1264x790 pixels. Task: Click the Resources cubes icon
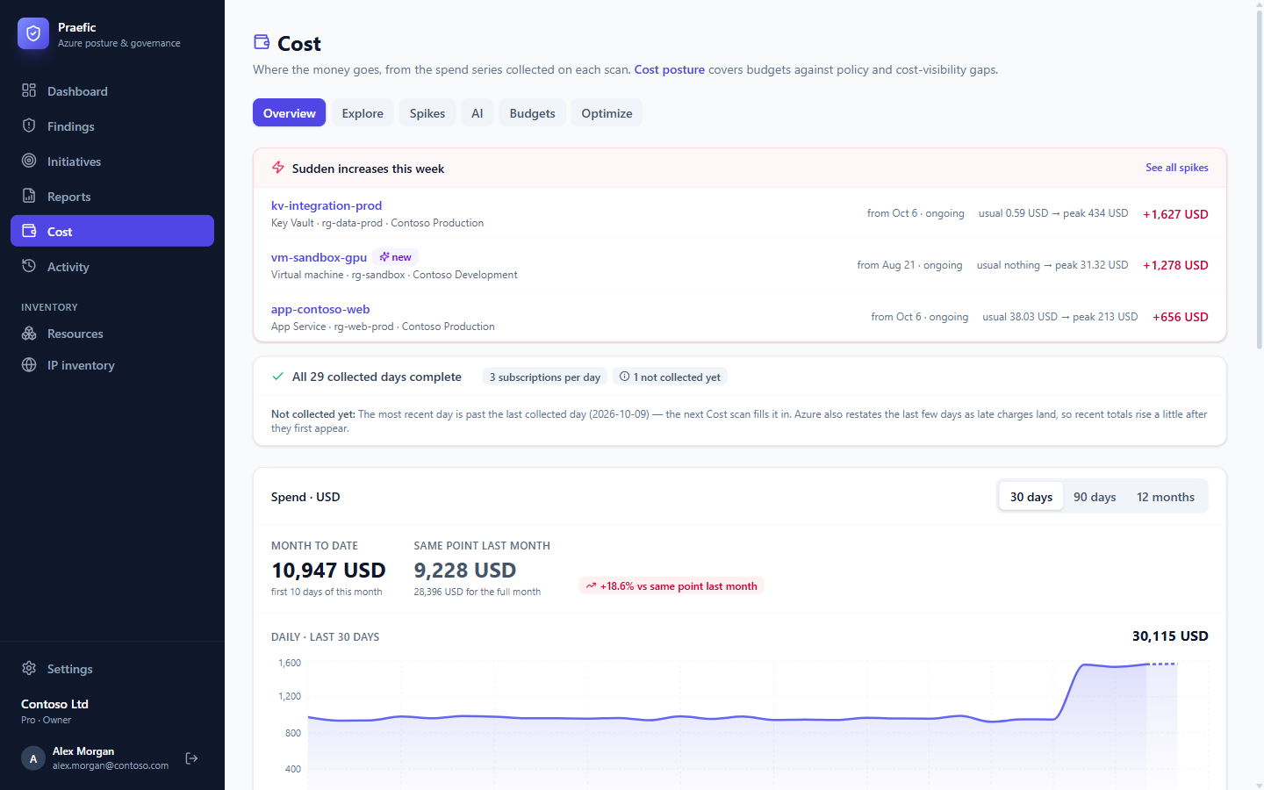[29, 334]
